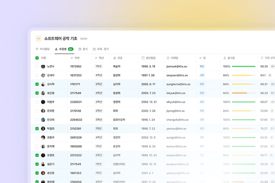Click the email changsik@khs.se
The width and height of the screenshot is (275, 183).
pyautogui.click(x=177, y=120)
